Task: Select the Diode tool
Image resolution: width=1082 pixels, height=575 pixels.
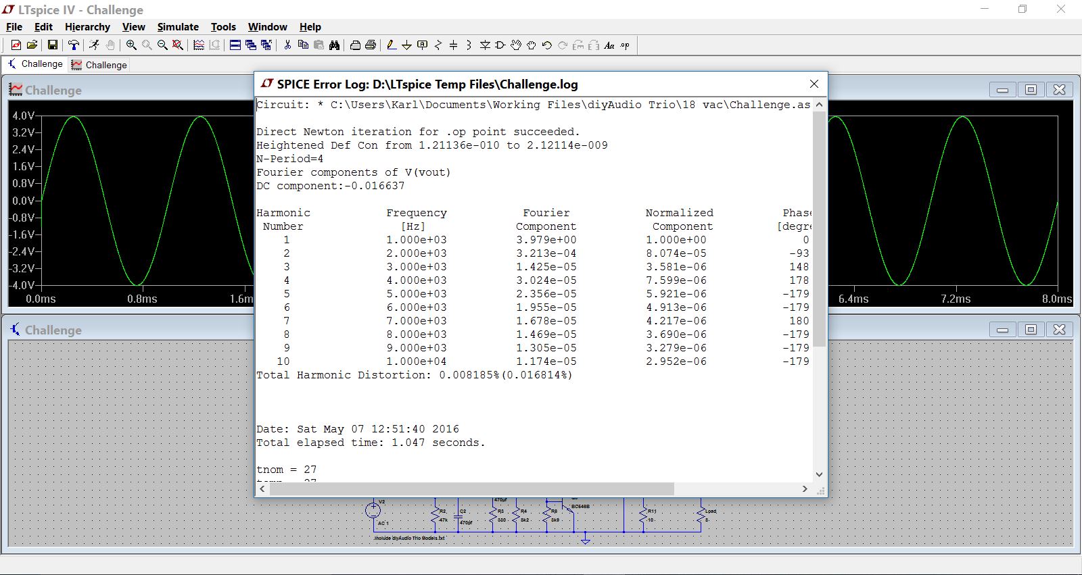Action: 485,45
